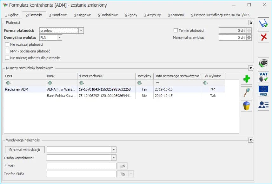Click the E-Mail input field
272x184 pixels.
tap(81, 166)
